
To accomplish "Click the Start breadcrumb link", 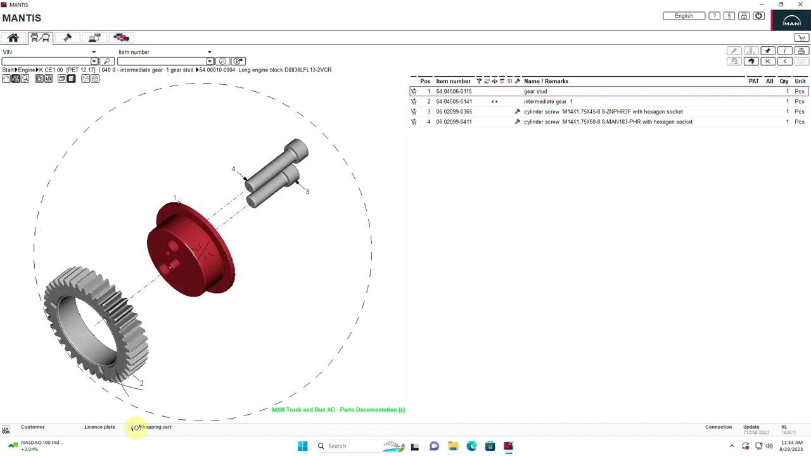I will pos(8,70).
